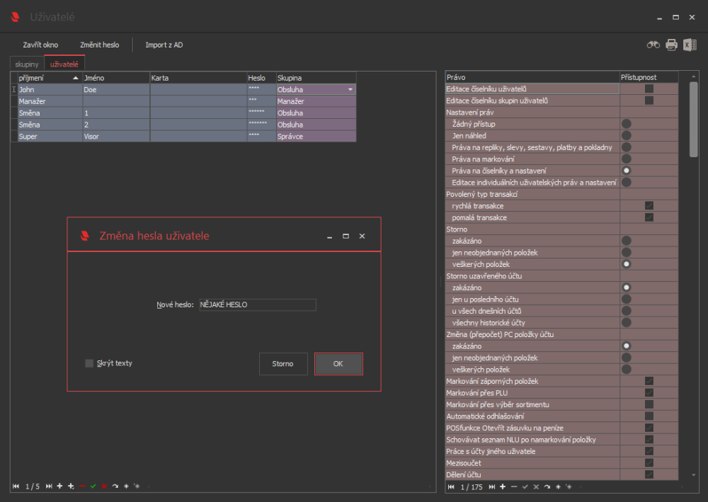Select Směna 2 row's Obsluha cell
Image resolution: width=708 pixels, height=502 pixels.
pos(316,125)
